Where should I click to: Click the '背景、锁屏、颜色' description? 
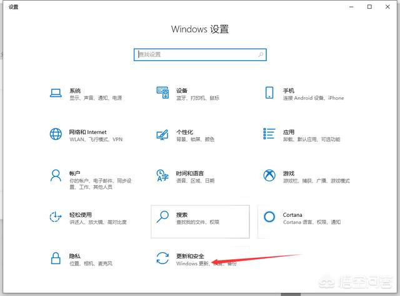pos(196,140)
